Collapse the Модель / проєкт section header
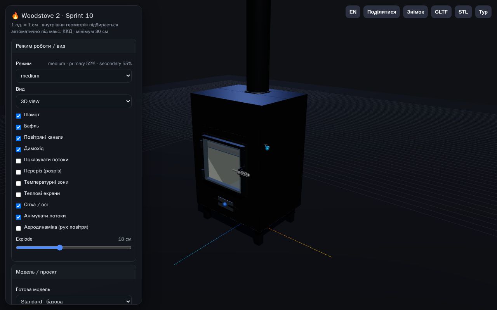 click(x=74, y=272)
